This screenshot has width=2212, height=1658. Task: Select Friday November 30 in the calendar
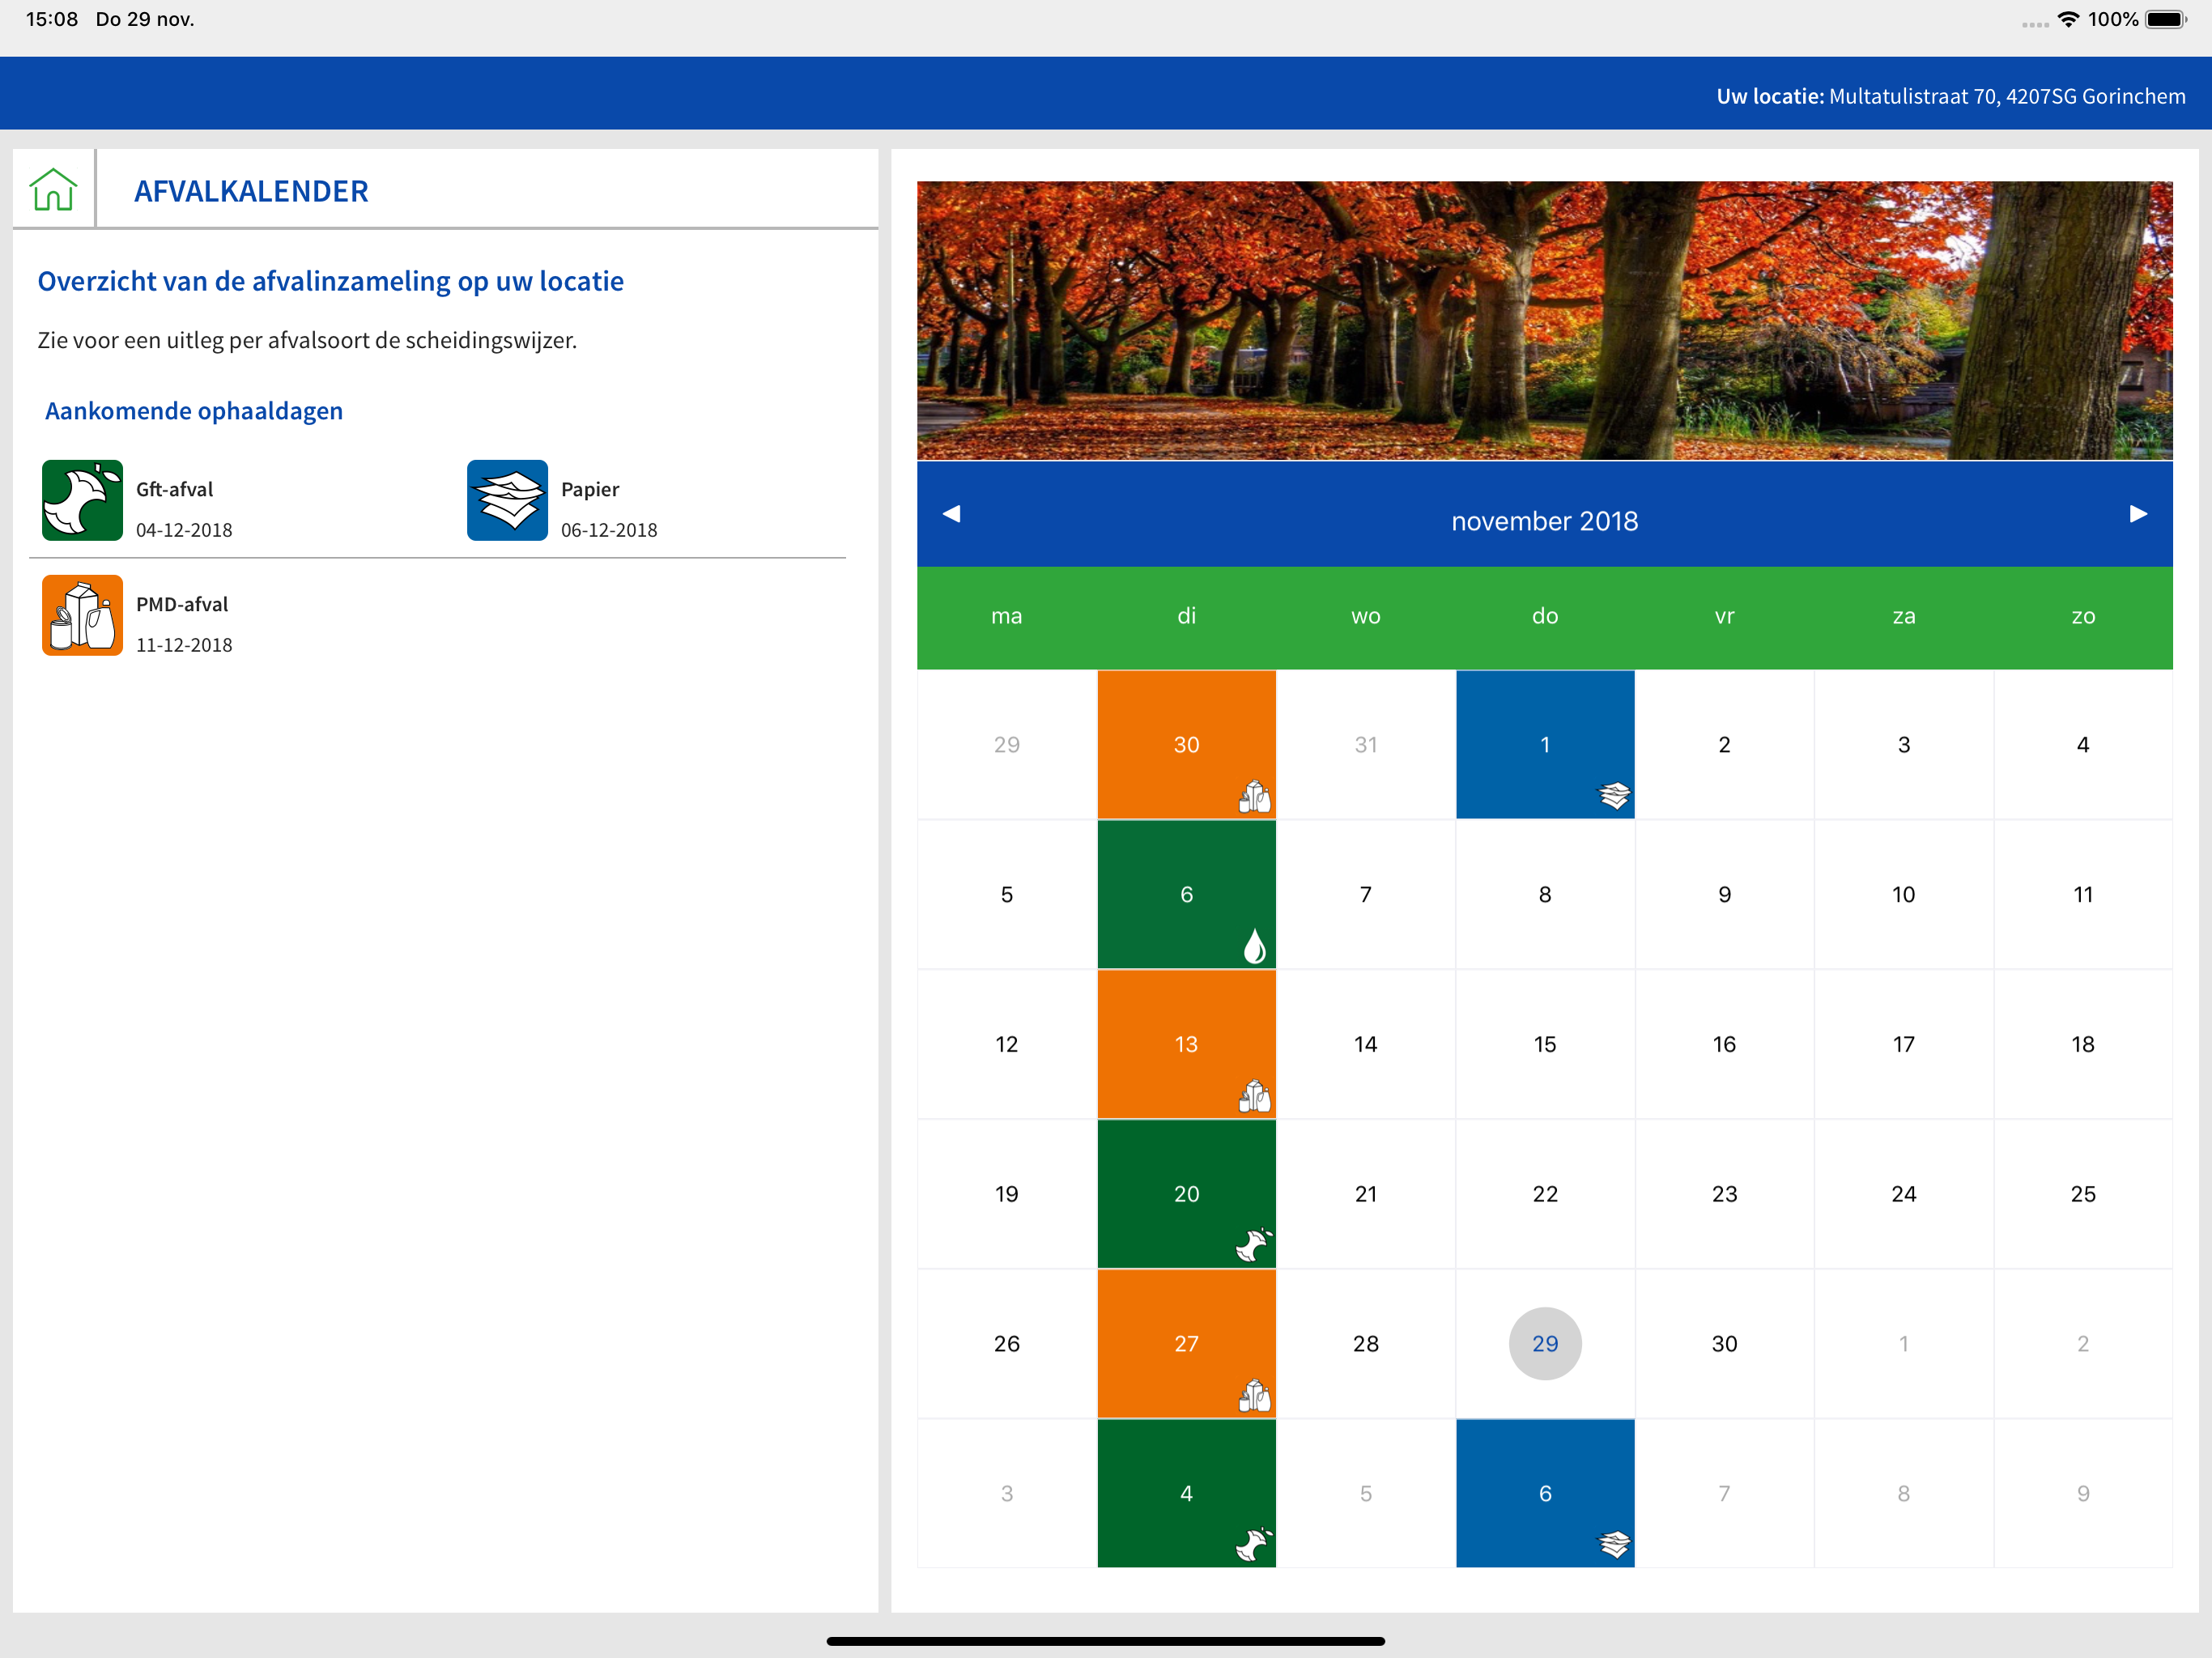point(1724,1343)
